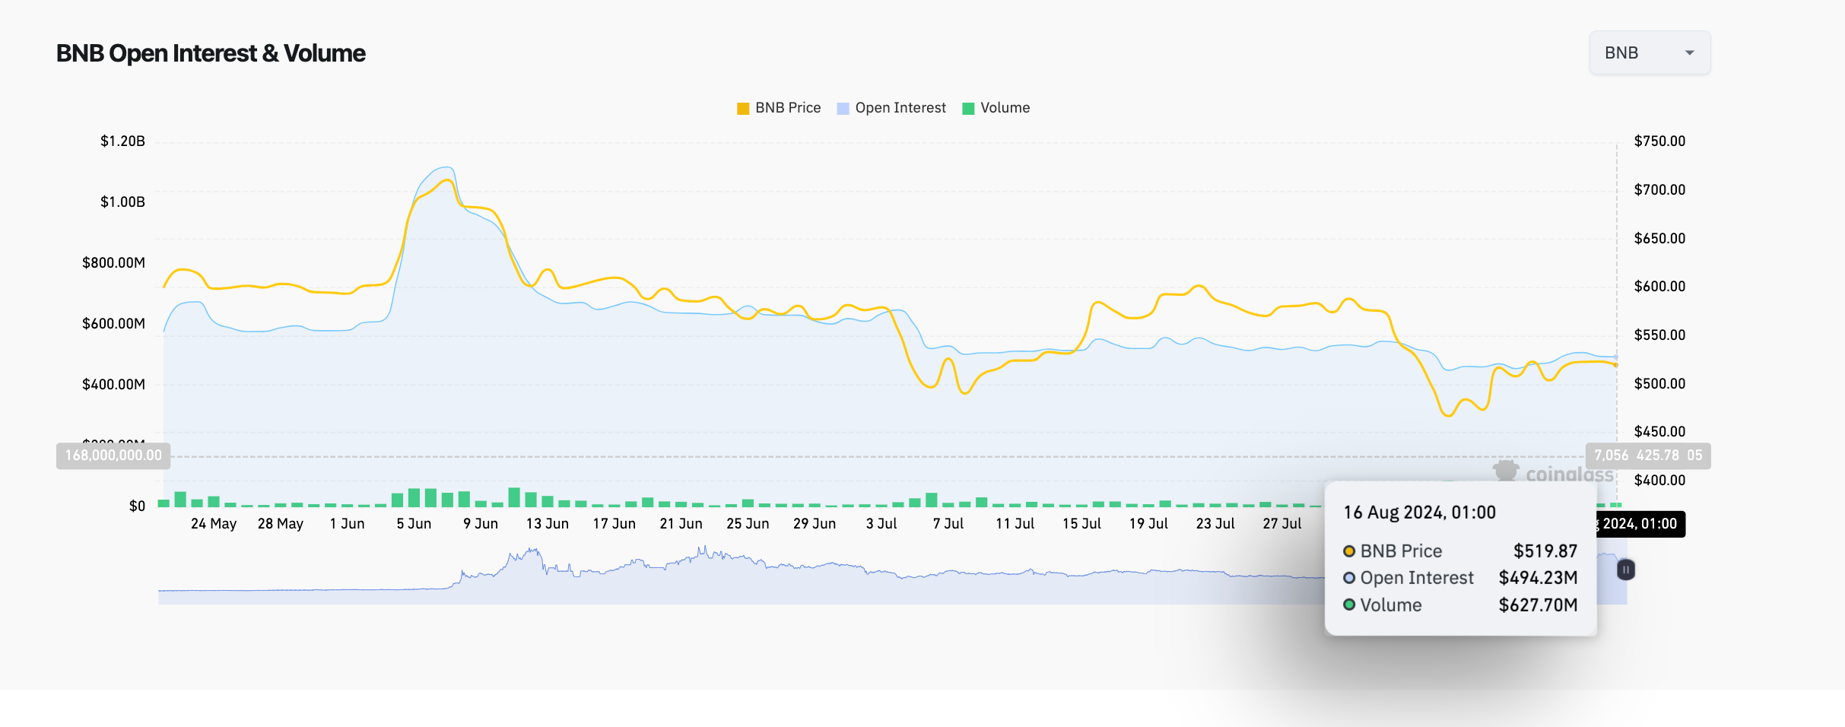Click the $650.00 right axis label
The image size is (1845, 727).
click(1659, 238)
